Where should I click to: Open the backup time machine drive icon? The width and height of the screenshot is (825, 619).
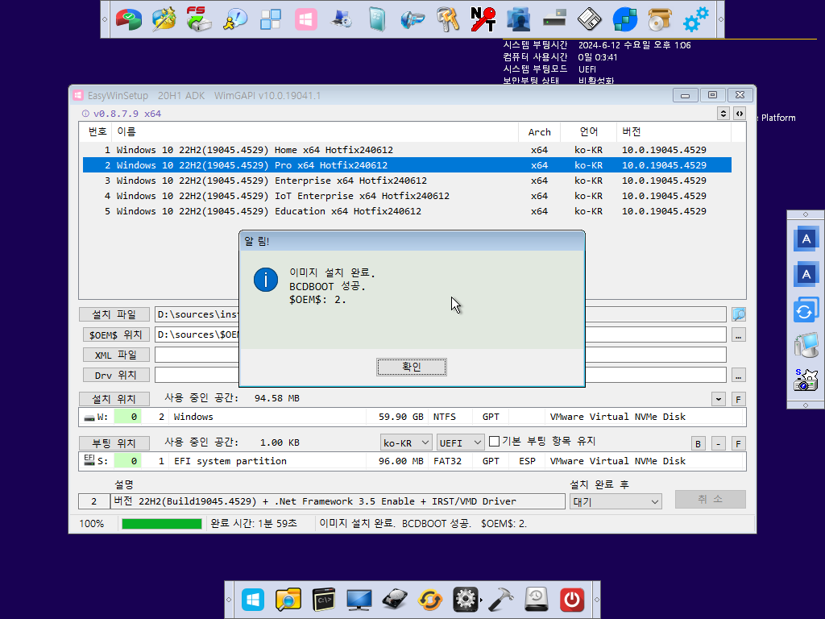[536, 600]
